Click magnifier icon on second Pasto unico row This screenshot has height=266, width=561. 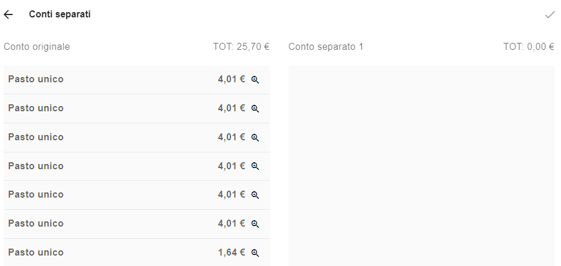(255, 109)
